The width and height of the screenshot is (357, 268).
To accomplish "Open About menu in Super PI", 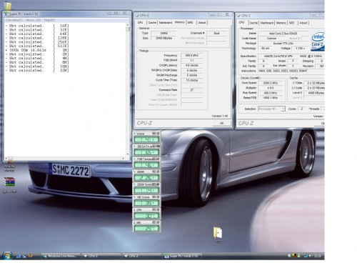I will point(33,20).
